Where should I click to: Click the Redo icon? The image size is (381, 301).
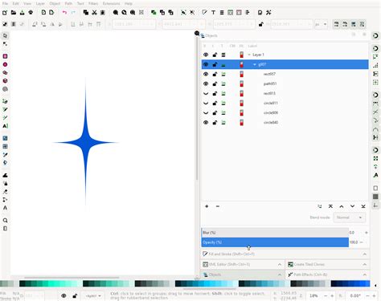[x=73, y=12]
